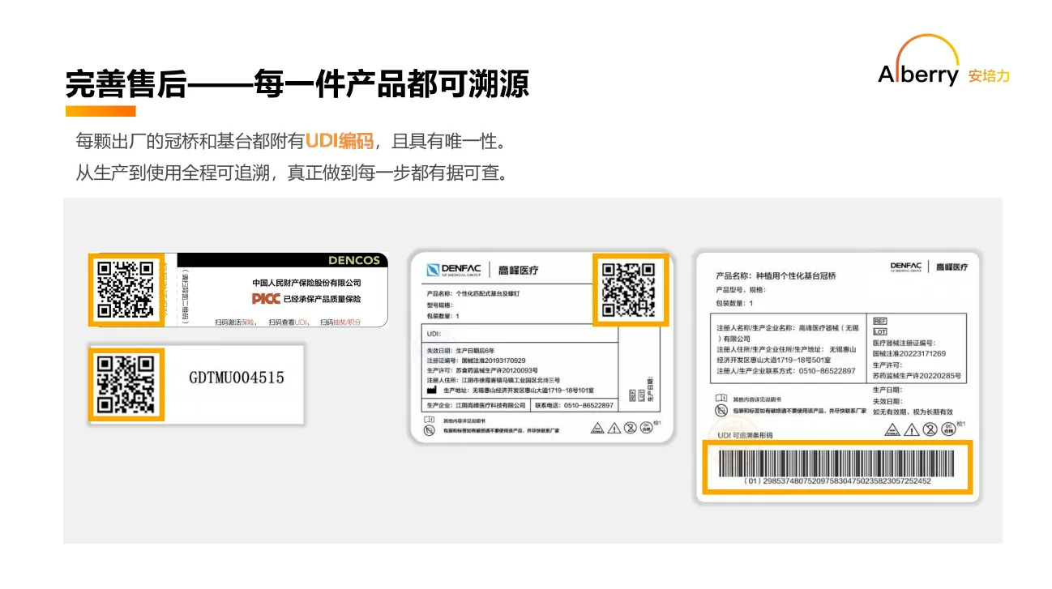
Task: Click the slide title 完善售后——每一件产品都可溯源
Action: coord(297,83)
